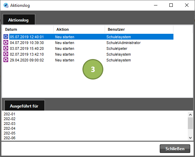This screenshot has height=157, width=195.
Task: Click the scroll down arrow in computer list
Action: [x=190, y=138]
